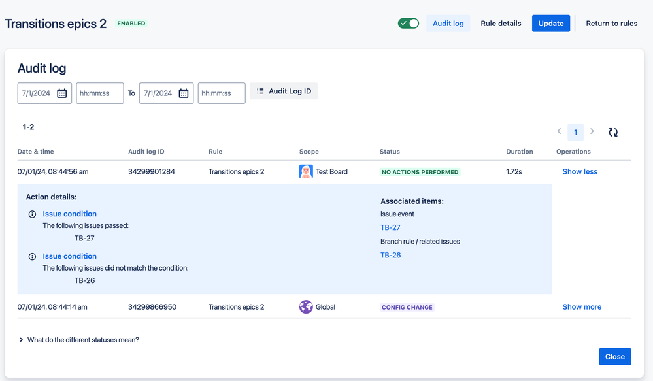The height and width of the screenshot is (381, 653).
Task: Refresh the audit log list
Action: click(613, 132)
